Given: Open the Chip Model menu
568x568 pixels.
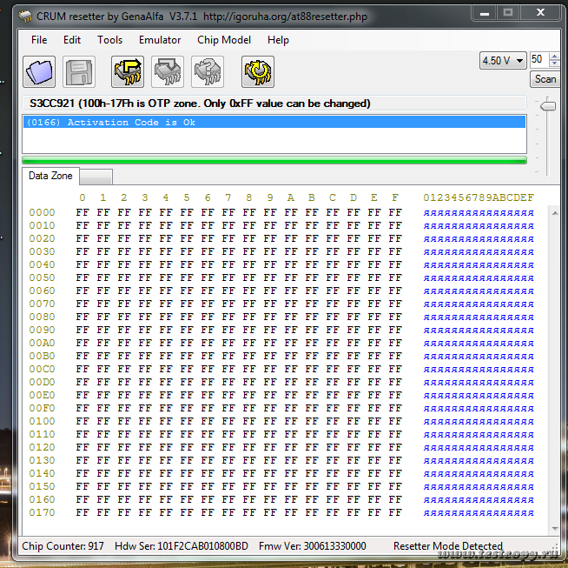Looking at the screenshot, I should 223,40.
